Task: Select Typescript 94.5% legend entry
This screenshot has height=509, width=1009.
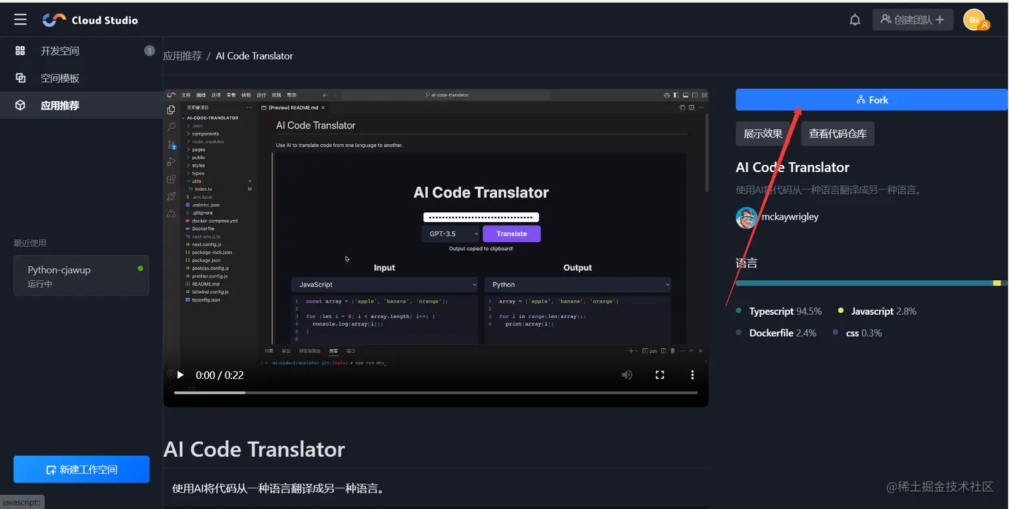Action: coord(779,311)
